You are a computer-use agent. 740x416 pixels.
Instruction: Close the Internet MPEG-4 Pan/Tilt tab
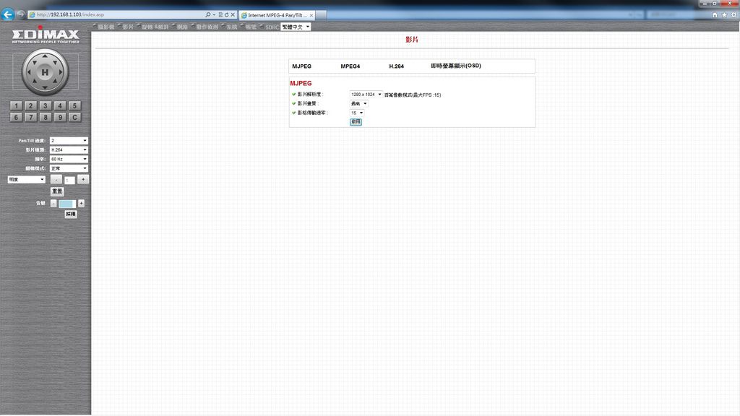(311, 15)
